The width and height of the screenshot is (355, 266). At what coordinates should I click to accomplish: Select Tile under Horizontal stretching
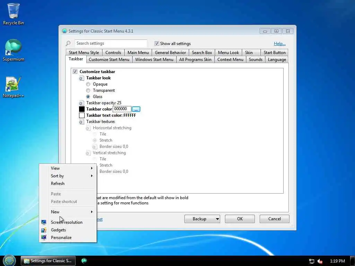[x=95, y=134]
